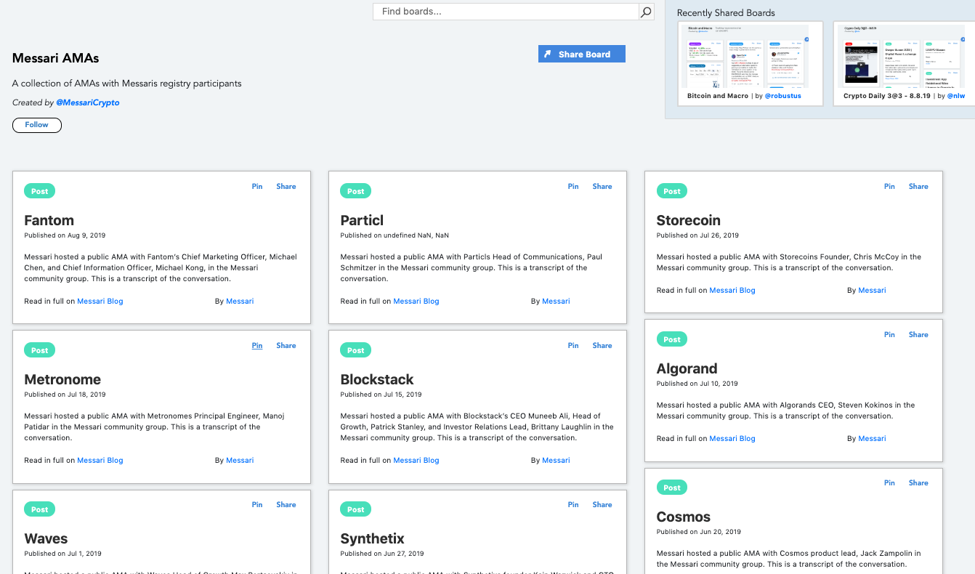Click the Storecoin post title

689,220
